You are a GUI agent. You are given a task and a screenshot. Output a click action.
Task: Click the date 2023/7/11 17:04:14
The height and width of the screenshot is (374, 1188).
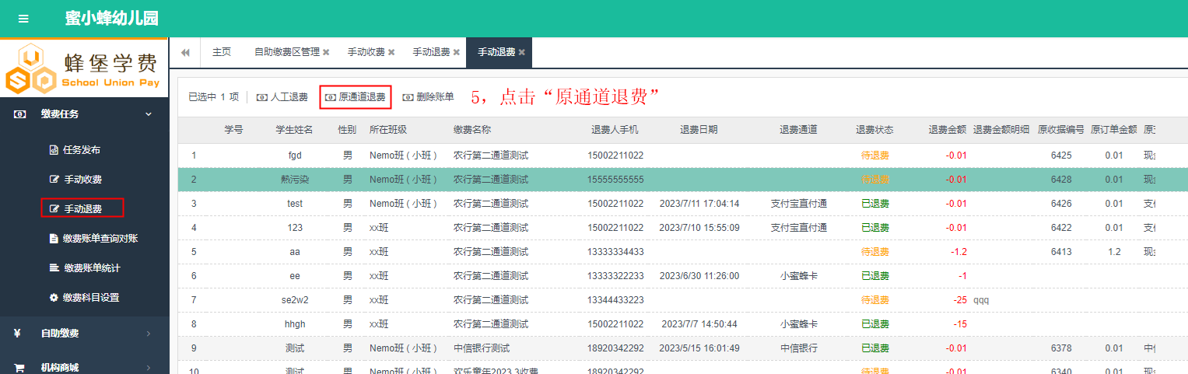(699, 204)
